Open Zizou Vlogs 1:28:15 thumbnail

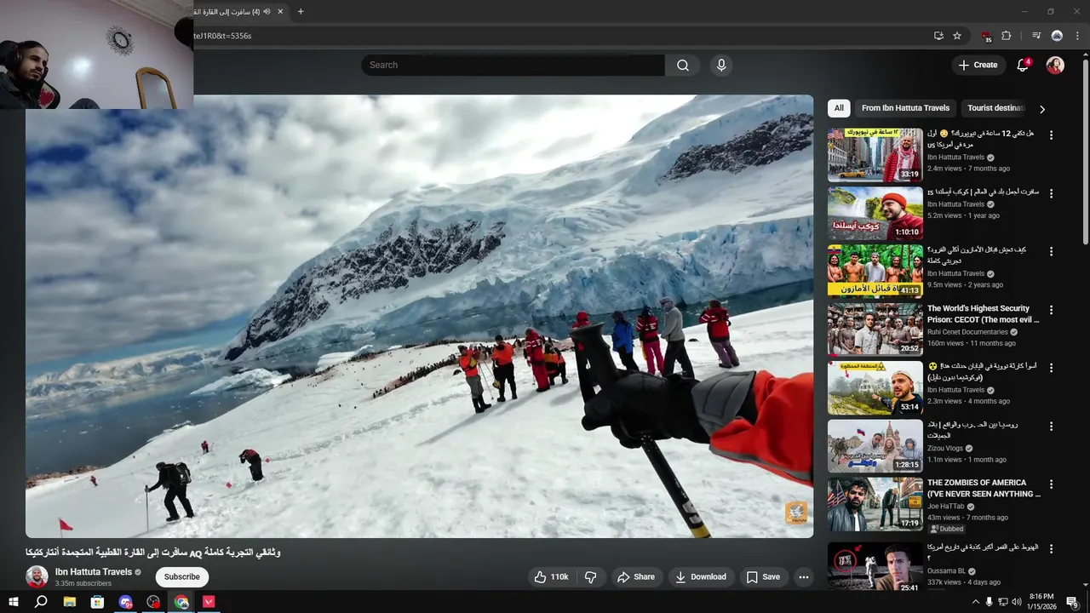click(875, 445)
